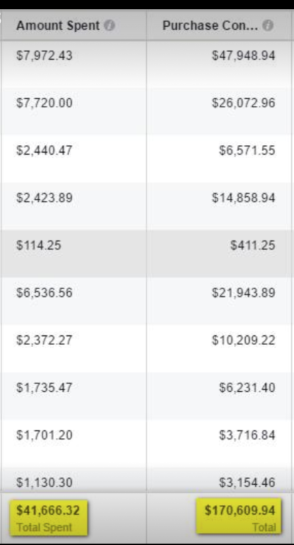Image resolution: width=294 pixels, height=545 pixels.
Task: Click the info icon next to Amount Spent
Action: [x=110, y=25]
